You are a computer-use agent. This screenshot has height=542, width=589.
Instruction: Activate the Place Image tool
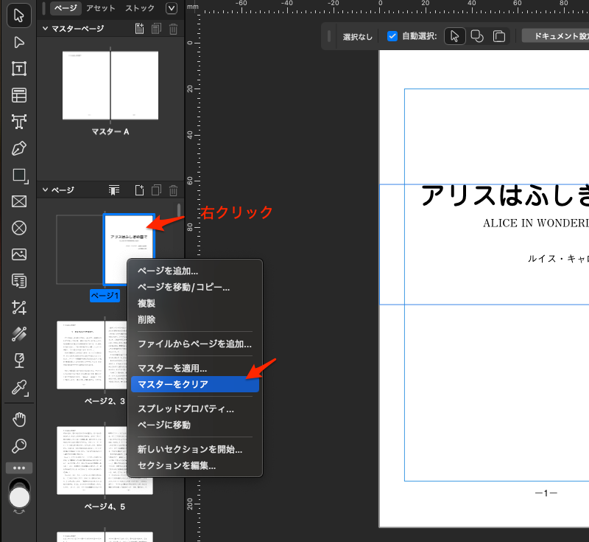click(19, 254)
